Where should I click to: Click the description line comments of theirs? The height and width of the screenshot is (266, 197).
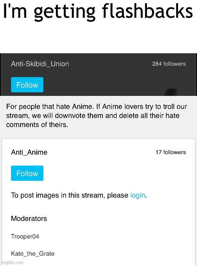coord(37,125)
